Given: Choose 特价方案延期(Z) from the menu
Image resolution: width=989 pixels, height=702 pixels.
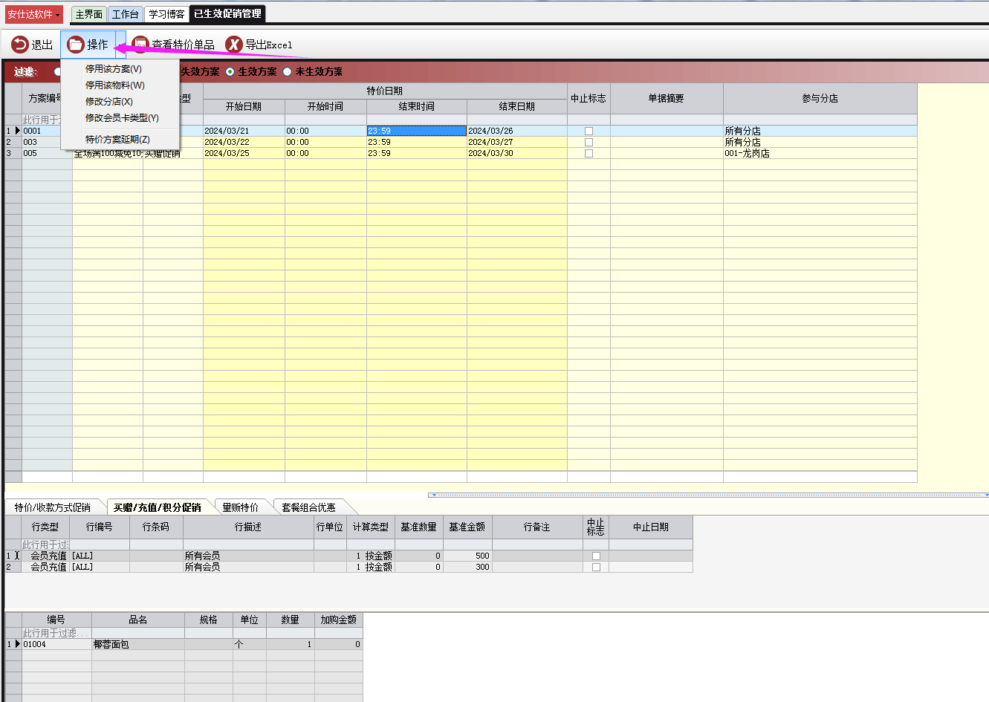Looking at the screenshot, I should click(117, 140).
